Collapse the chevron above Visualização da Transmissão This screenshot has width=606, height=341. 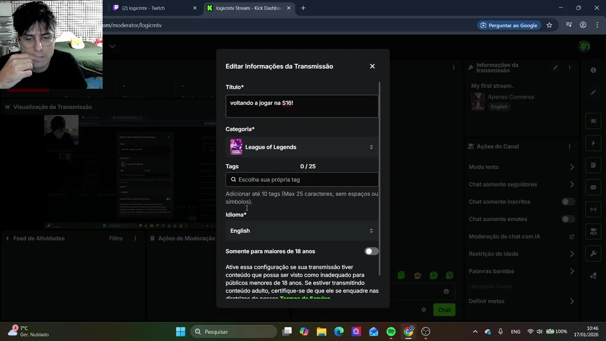pyautogui.click(x=112, y=46)
